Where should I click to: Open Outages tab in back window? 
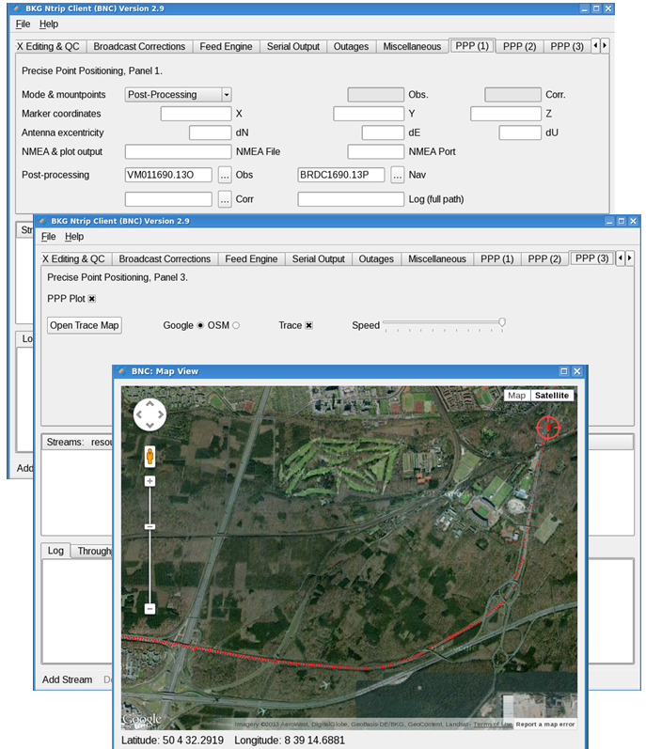coord(351,46)
